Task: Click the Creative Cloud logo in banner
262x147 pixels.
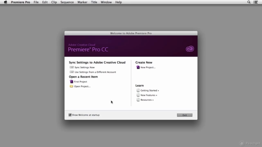Action: (x=190, y=49)
